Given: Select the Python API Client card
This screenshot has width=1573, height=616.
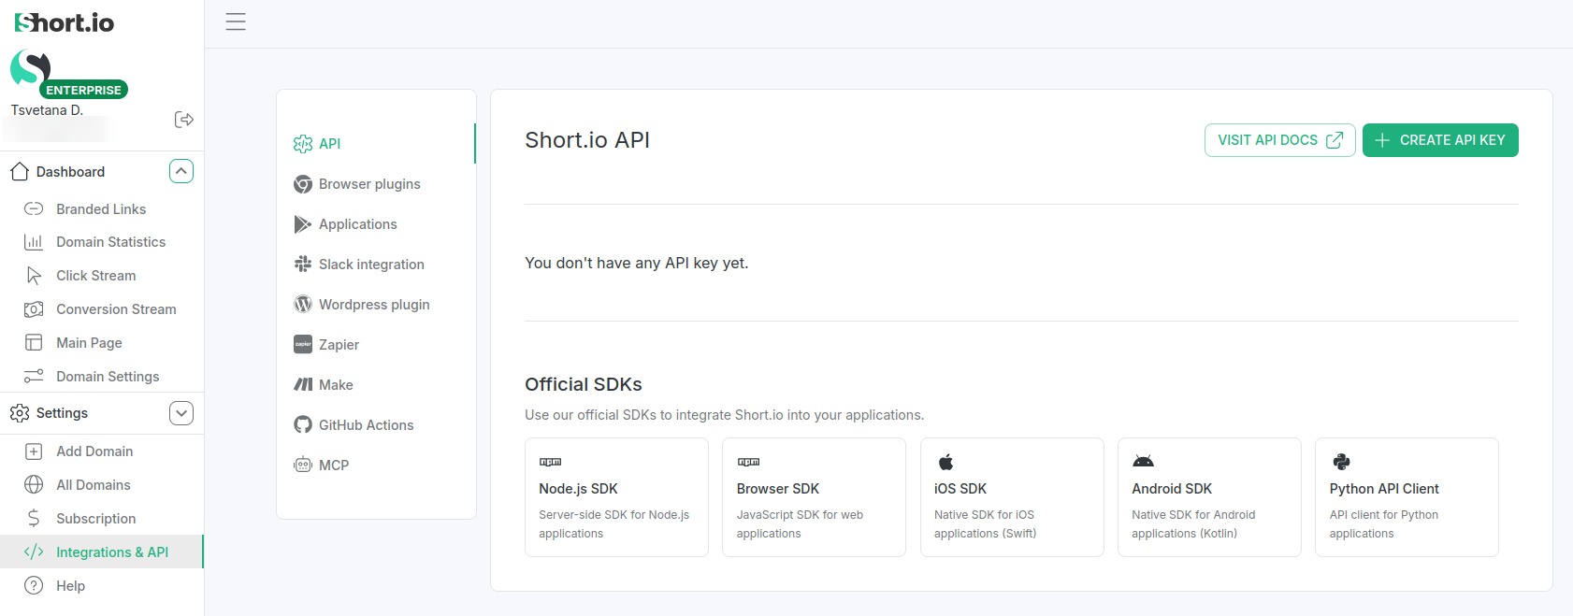Looking at the screenshot, I should tap(1406, 497).
